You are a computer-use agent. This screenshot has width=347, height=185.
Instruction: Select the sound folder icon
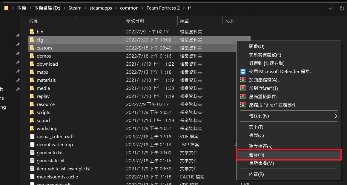click(x=32, y=120)
